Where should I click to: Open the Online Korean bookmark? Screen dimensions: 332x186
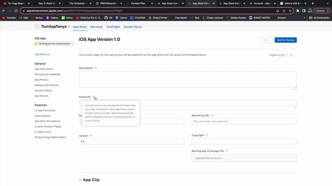point(237,18)
